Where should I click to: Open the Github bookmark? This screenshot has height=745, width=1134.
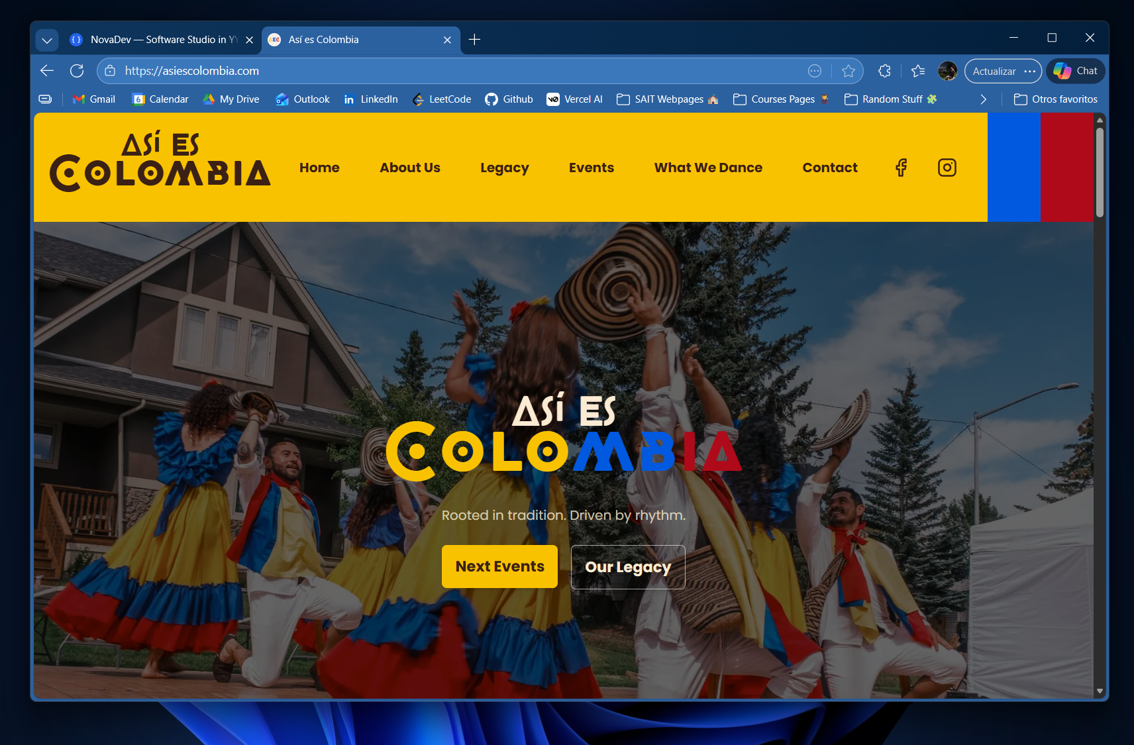(x=509, y=99)
